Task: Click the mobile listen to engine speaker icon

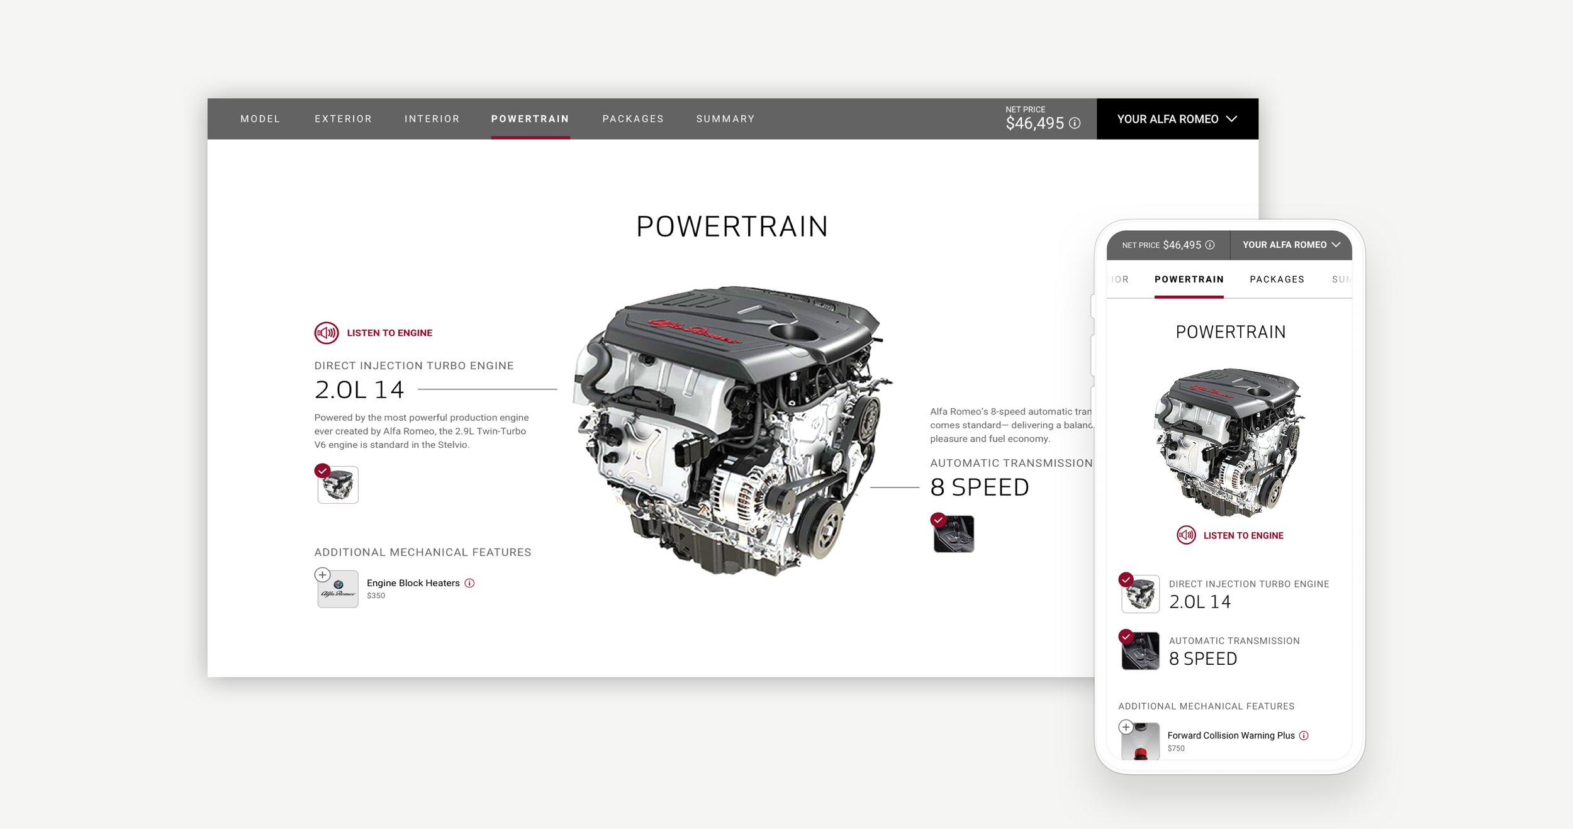Action: (x=1186, y=535)
